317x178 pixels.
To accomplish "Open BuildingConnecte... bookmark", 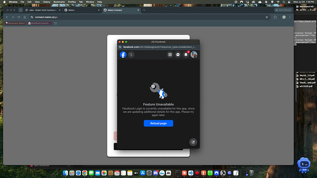I will click(40, 23).
